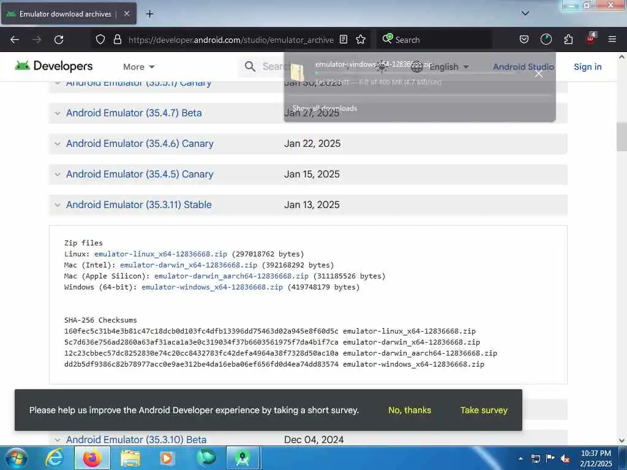Click No, thanks on survey banner

(x=410, y=410)
